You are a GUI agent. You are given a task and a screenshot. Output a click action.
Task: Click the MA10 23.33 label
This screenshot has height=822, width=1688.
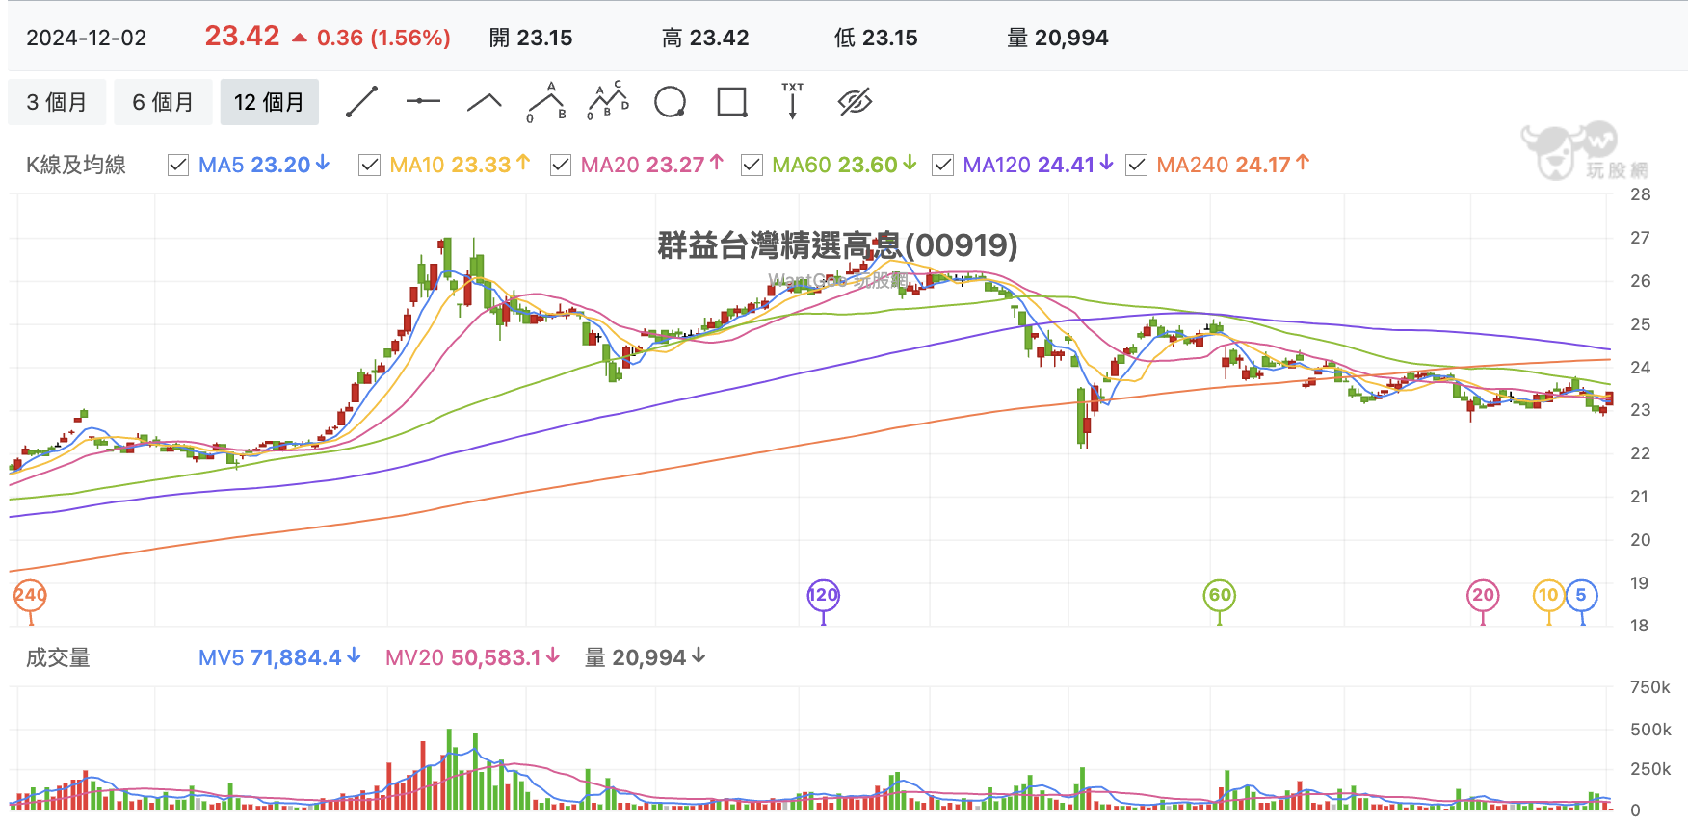tap(460, 165)
